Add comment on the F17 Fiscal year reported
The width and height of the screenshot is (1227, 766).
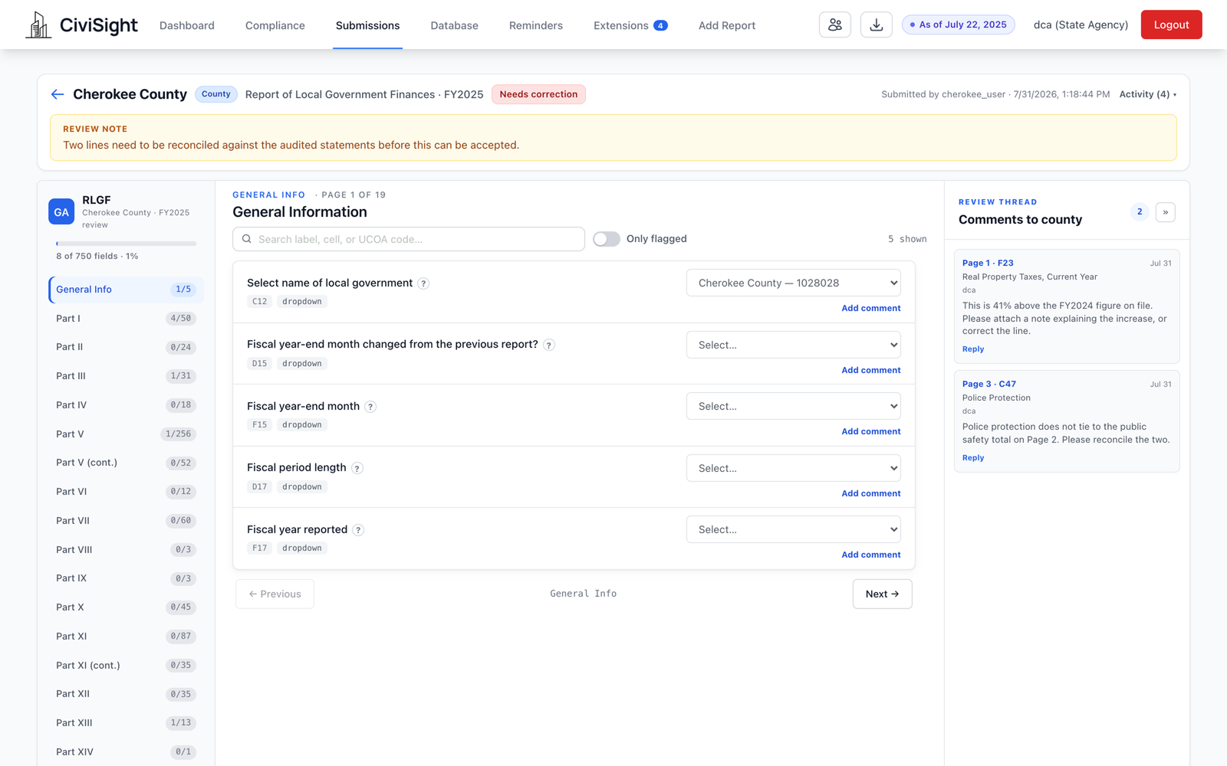coord(871,555)
